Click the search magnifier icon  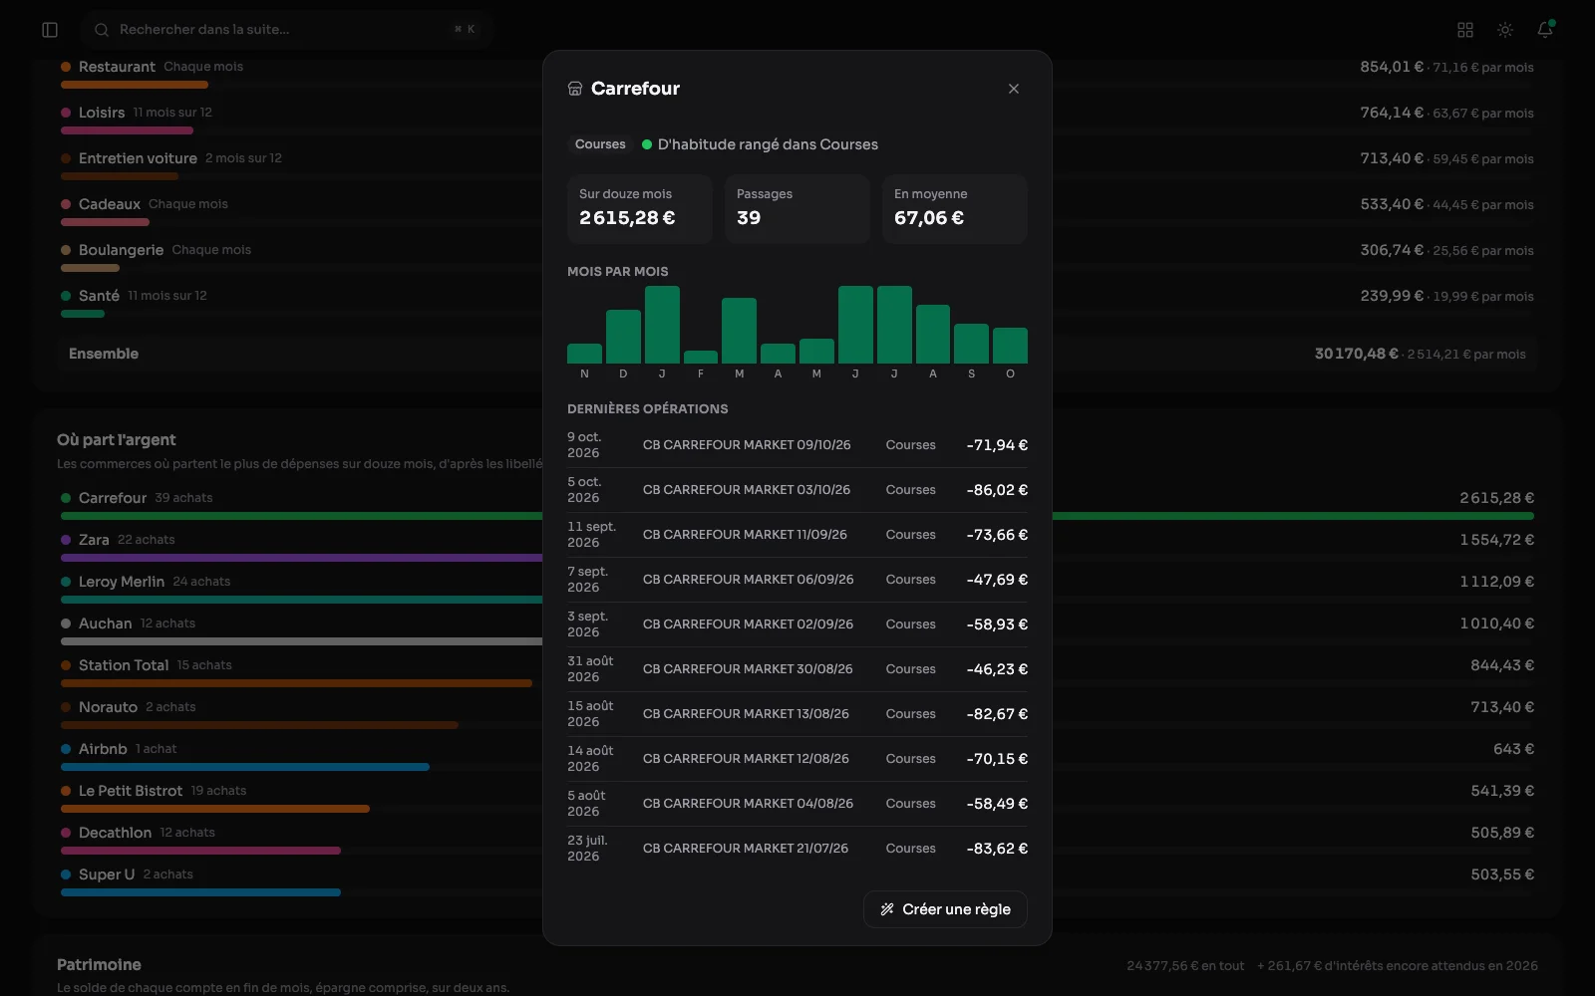click(x=102, y=30)
